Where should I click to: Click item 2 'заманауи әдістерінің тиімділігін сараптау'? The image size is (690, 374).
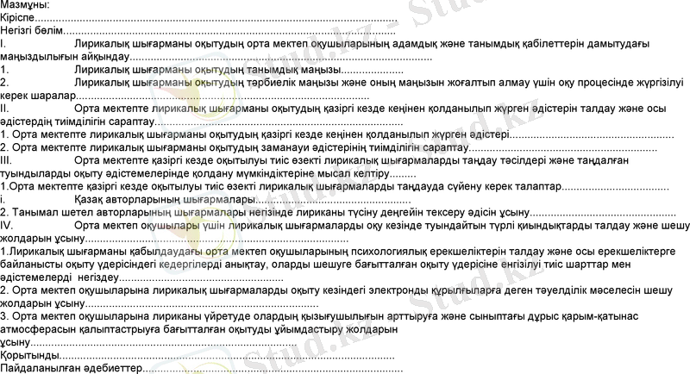pos(329,147)
